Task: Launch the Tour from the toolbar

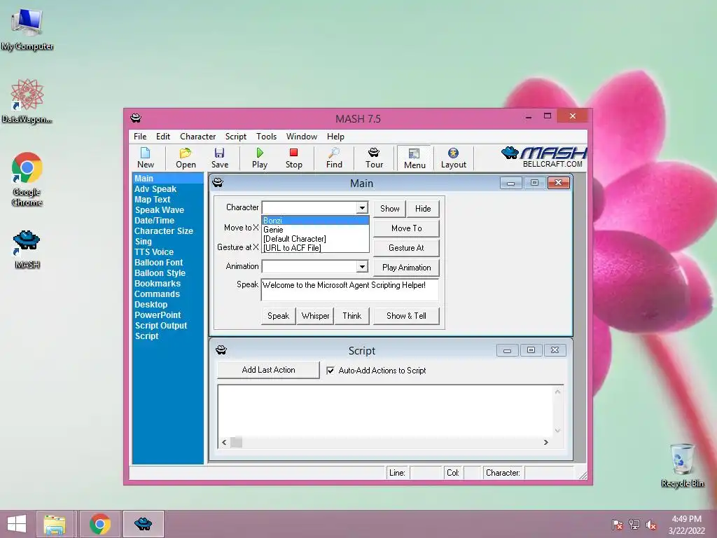Action: pos(374,158)
